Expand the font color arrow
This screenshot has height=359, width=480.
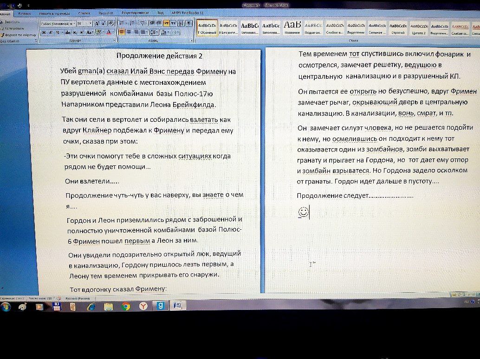click(x=113, y=32)
